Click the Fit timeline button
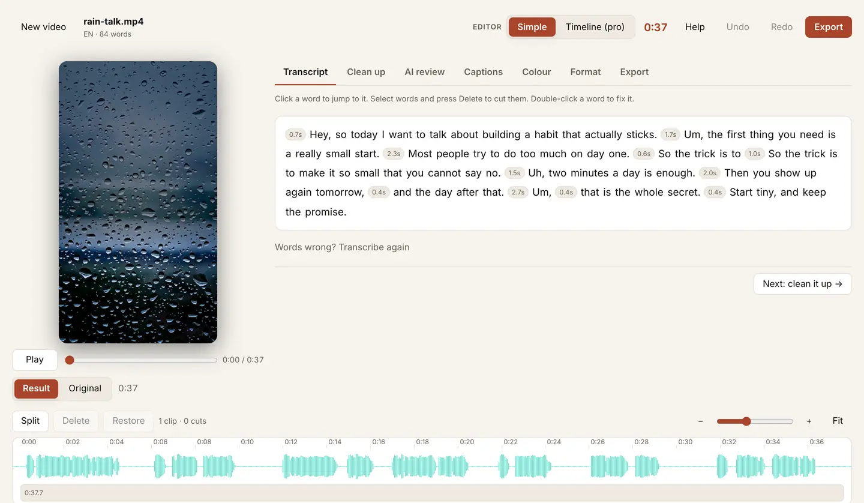This screenshot has height=503, width=864. click(838, 421)
